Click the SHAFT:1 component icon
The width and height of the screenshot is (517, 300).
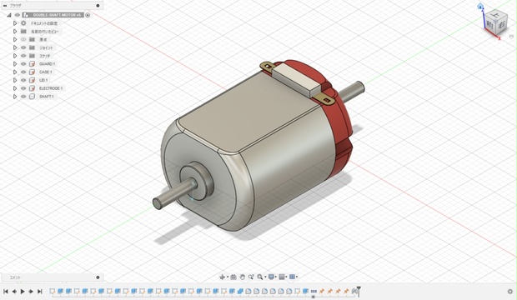32,97
